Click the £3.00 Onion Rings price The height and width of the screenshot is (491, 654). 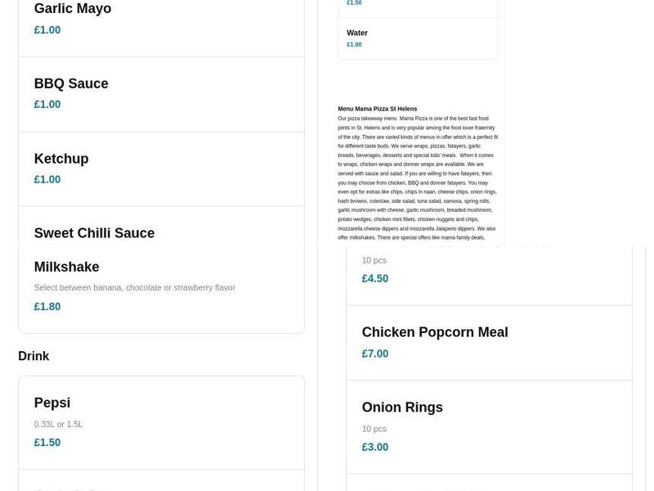point(375,447)
